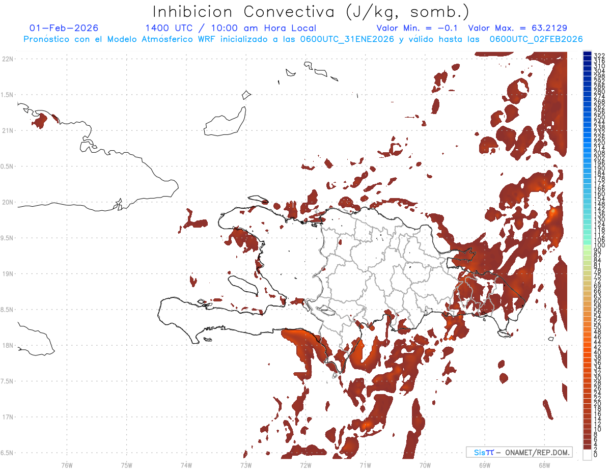The height and width of the screenshot is (472, 611).
Task: Click the latitude label "17N"
Action: coord(8,417)
